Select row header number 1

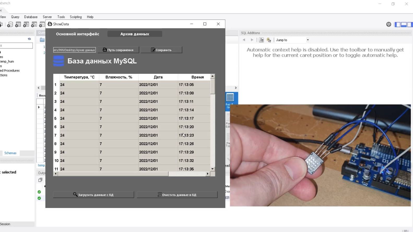(x=56, y=85)
